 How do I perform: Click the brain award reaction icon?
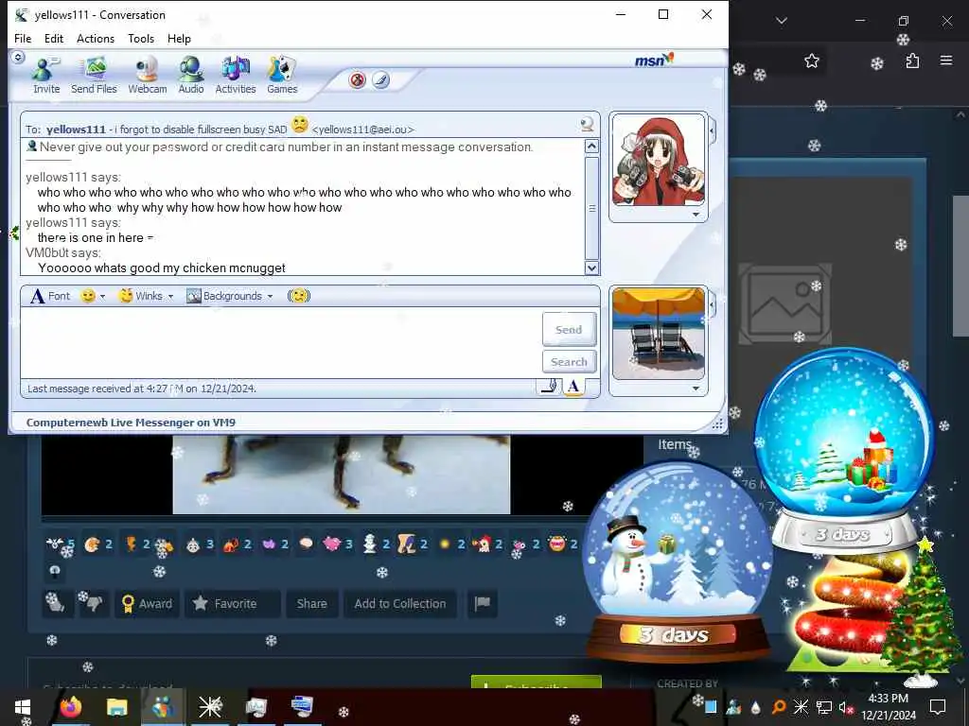306,544
